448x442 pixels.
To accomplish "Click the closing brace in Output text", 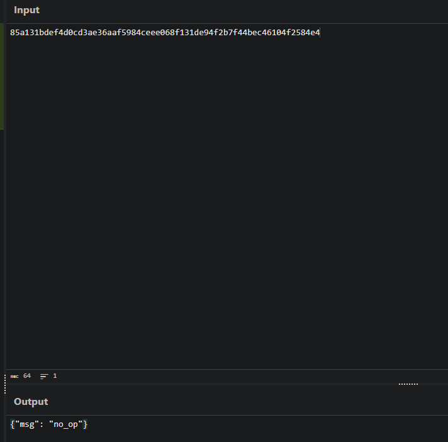I will [x=86, y=425].
